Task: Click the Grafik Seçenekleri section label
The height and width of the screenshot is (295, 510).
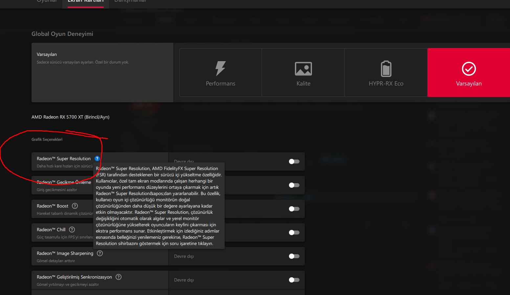Action: [x=47, y=139]
